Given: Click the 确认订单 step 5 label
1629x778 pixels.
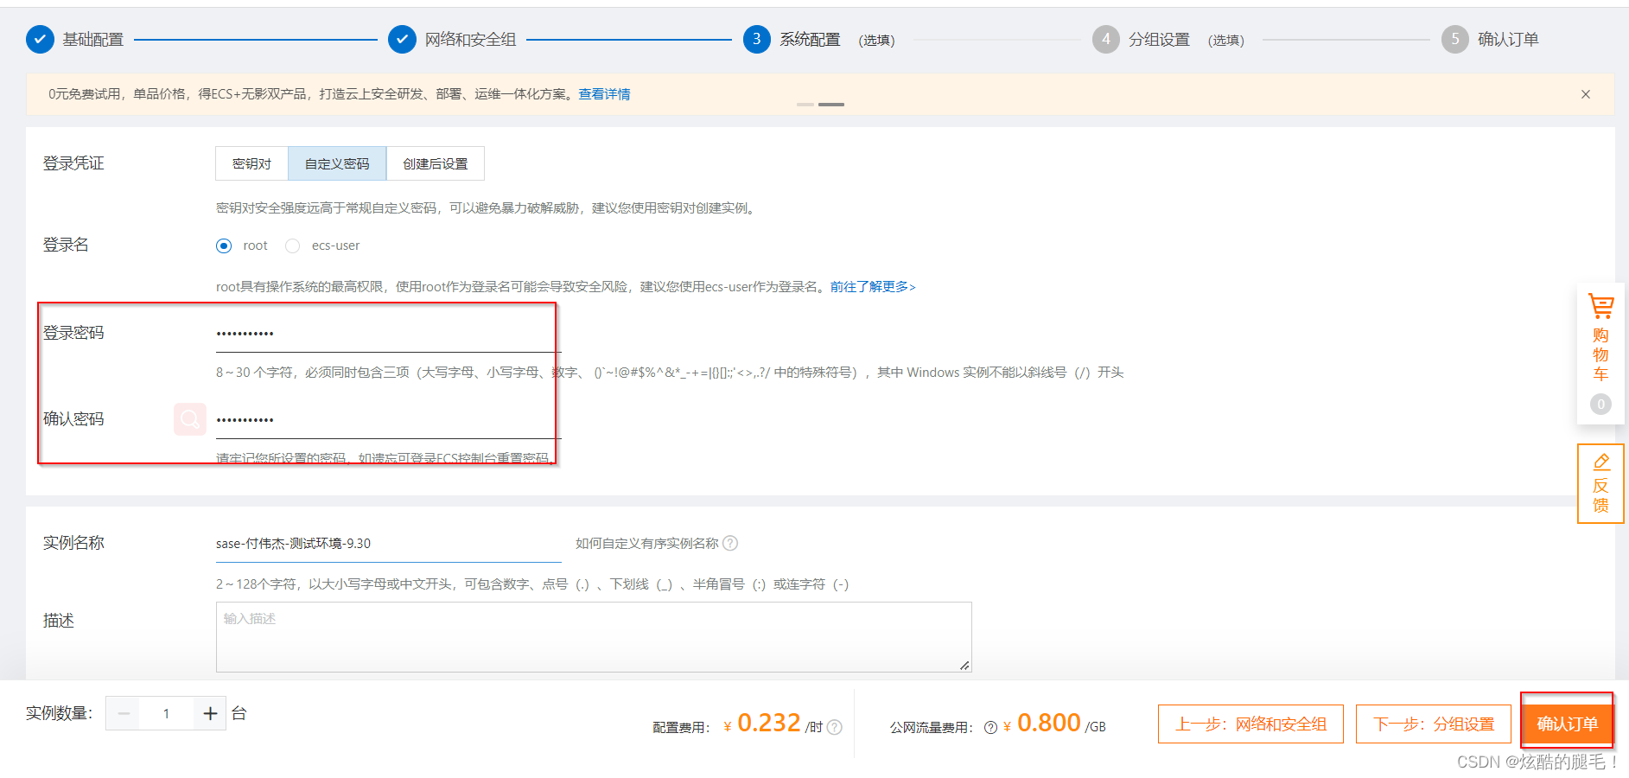Looking at the screenshot, I should (x=1508, y=40).
